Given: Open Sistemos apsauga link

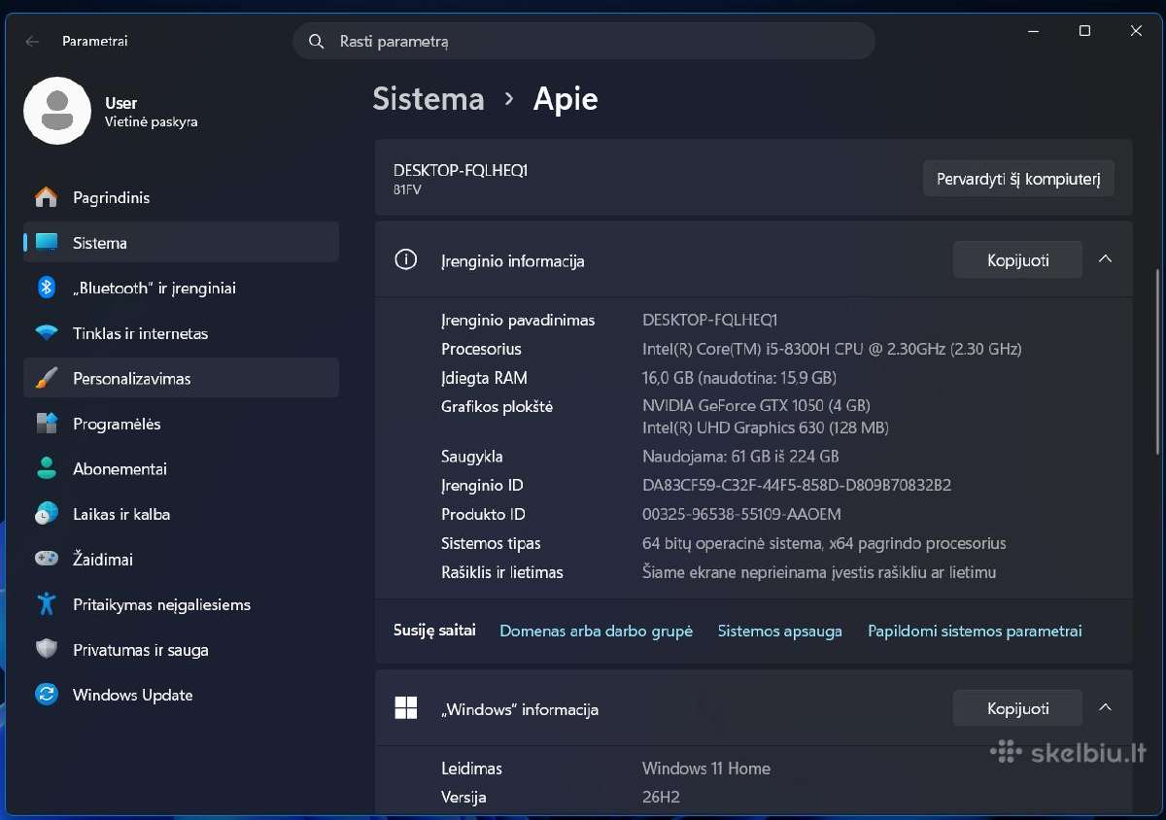Looking at the screenshot, I should tap(779, 631).
